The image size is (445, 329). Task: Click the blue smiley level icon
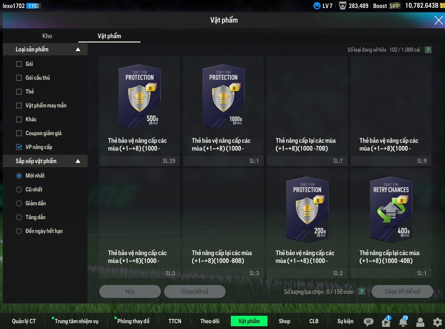point(317,6)
